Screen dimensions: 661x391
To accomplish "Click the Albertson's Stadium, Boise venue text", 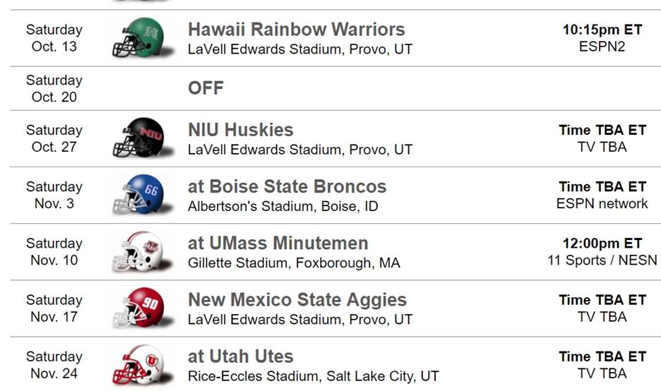I will pos(282,207).
